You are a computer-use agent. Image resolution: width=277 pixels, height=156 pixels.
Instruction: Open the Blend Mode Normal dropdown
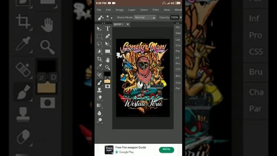pyautogui.click(x=145, y=17)
